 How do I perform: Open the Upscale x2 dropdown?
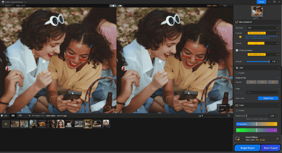(263, 43)
